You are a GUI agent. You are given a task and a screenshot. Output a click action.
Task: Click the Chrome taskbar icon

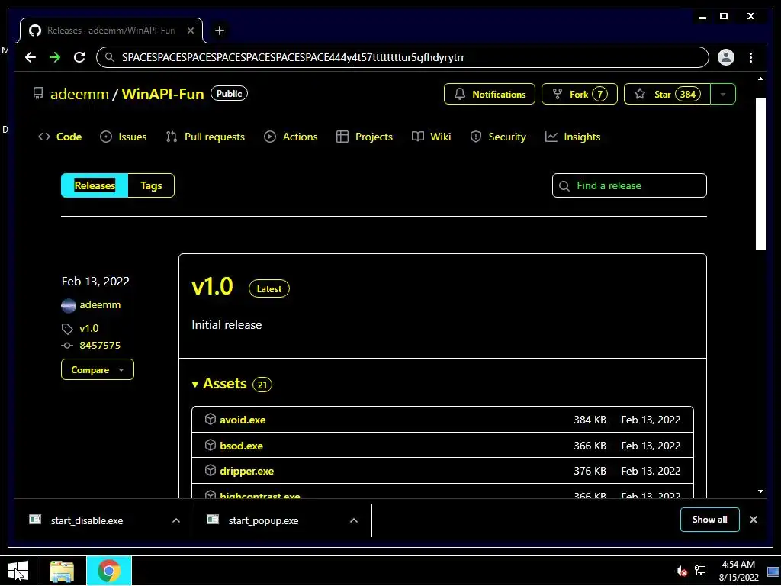click(108, 571)
